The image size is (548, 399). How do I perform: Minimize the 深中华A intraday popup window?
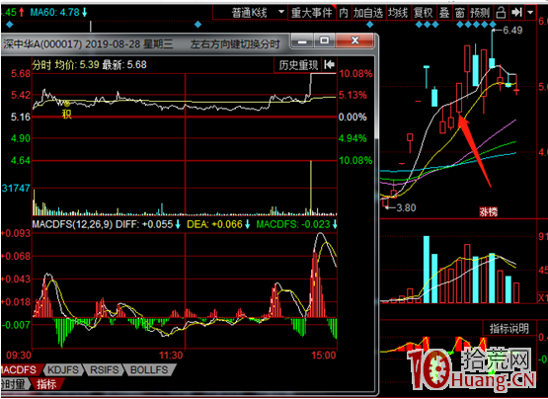302,40
